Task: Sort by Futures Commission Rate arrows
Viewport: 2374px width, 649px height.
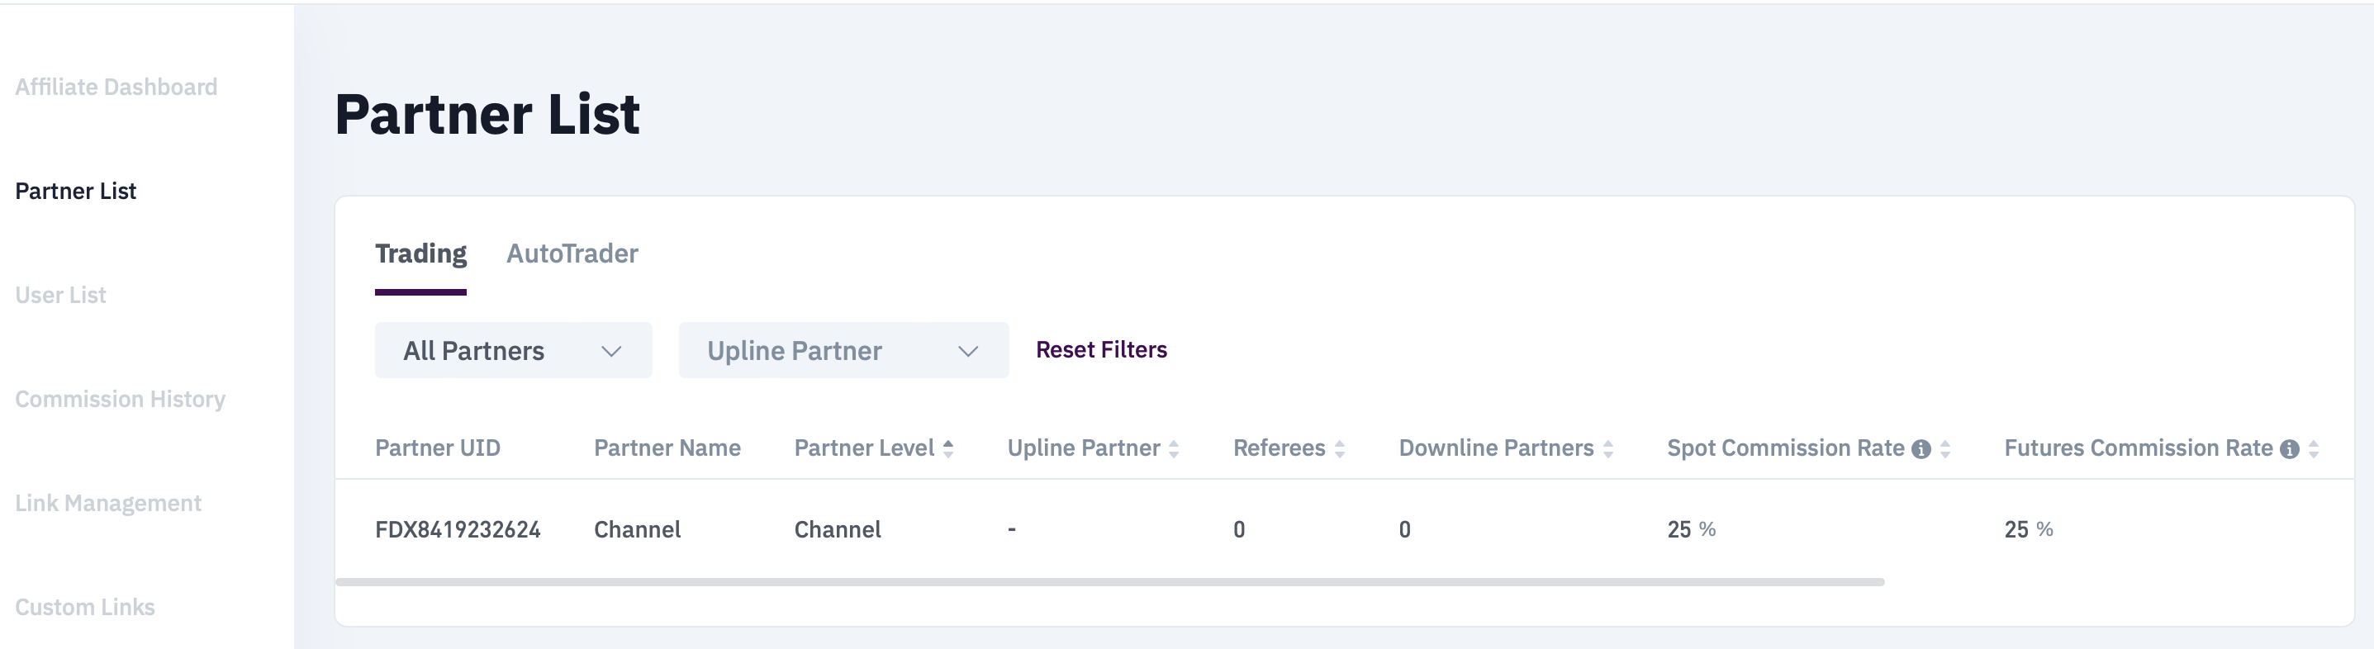Action: pos(2313,448)
